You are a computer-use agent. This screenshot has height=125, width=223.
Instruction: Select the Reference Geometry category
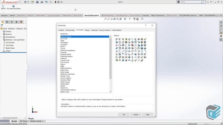point(68,74)
